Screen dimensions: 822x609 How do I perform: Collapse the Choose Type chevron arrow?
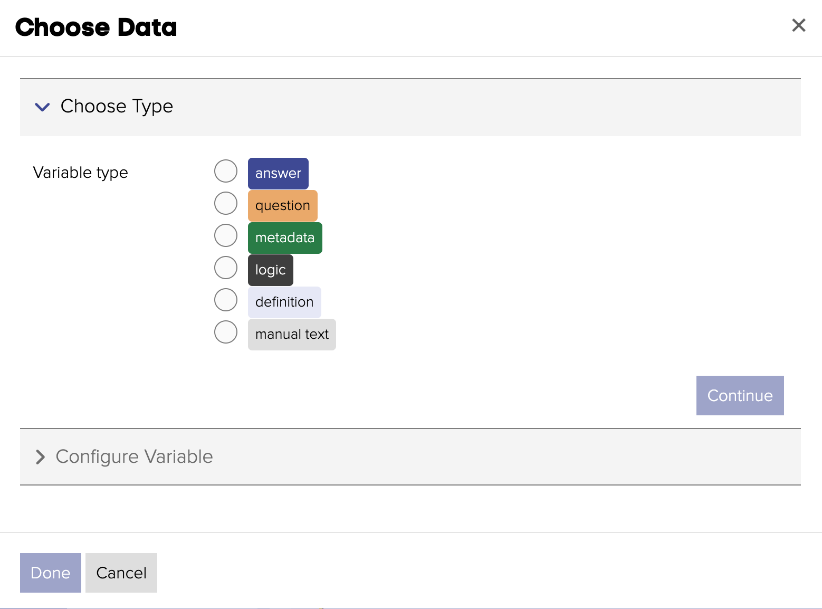42,107
